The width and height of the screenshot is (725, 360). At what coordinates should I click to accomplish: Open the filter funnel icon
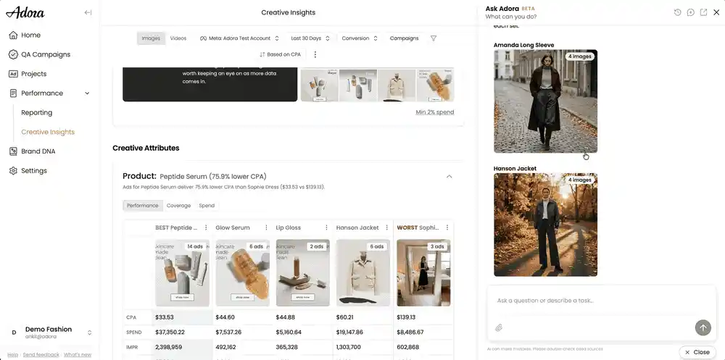click(434, 38)
